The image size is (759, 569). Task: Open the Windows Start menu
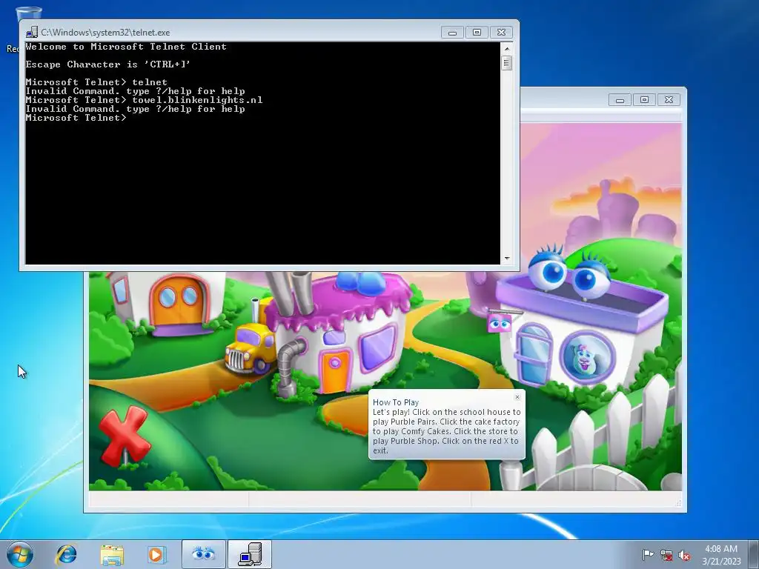pos(20,554)
